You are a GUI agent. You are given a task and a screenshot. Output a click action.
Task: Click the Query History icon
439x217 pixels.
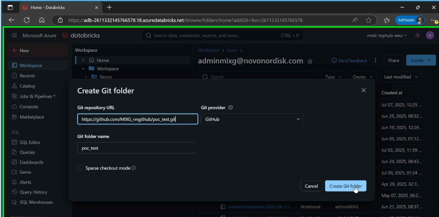point(14,192)
